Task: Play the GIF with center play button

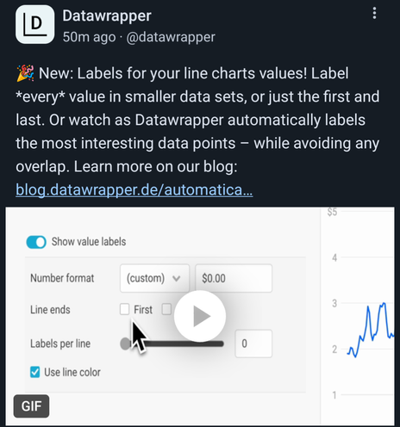Action: pyautogui.click(x=200, y=316)
